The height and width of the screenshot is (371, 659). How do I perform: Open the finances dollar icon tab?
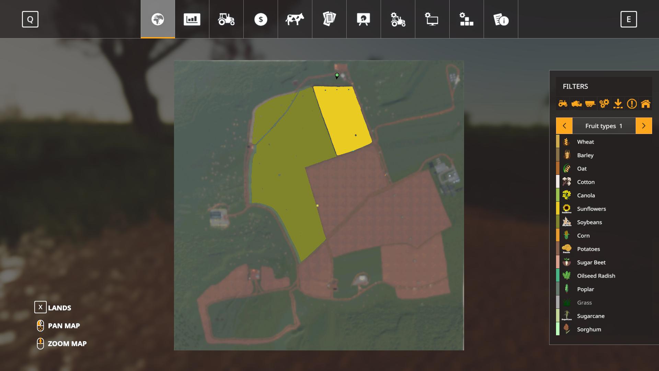[261, 19]
